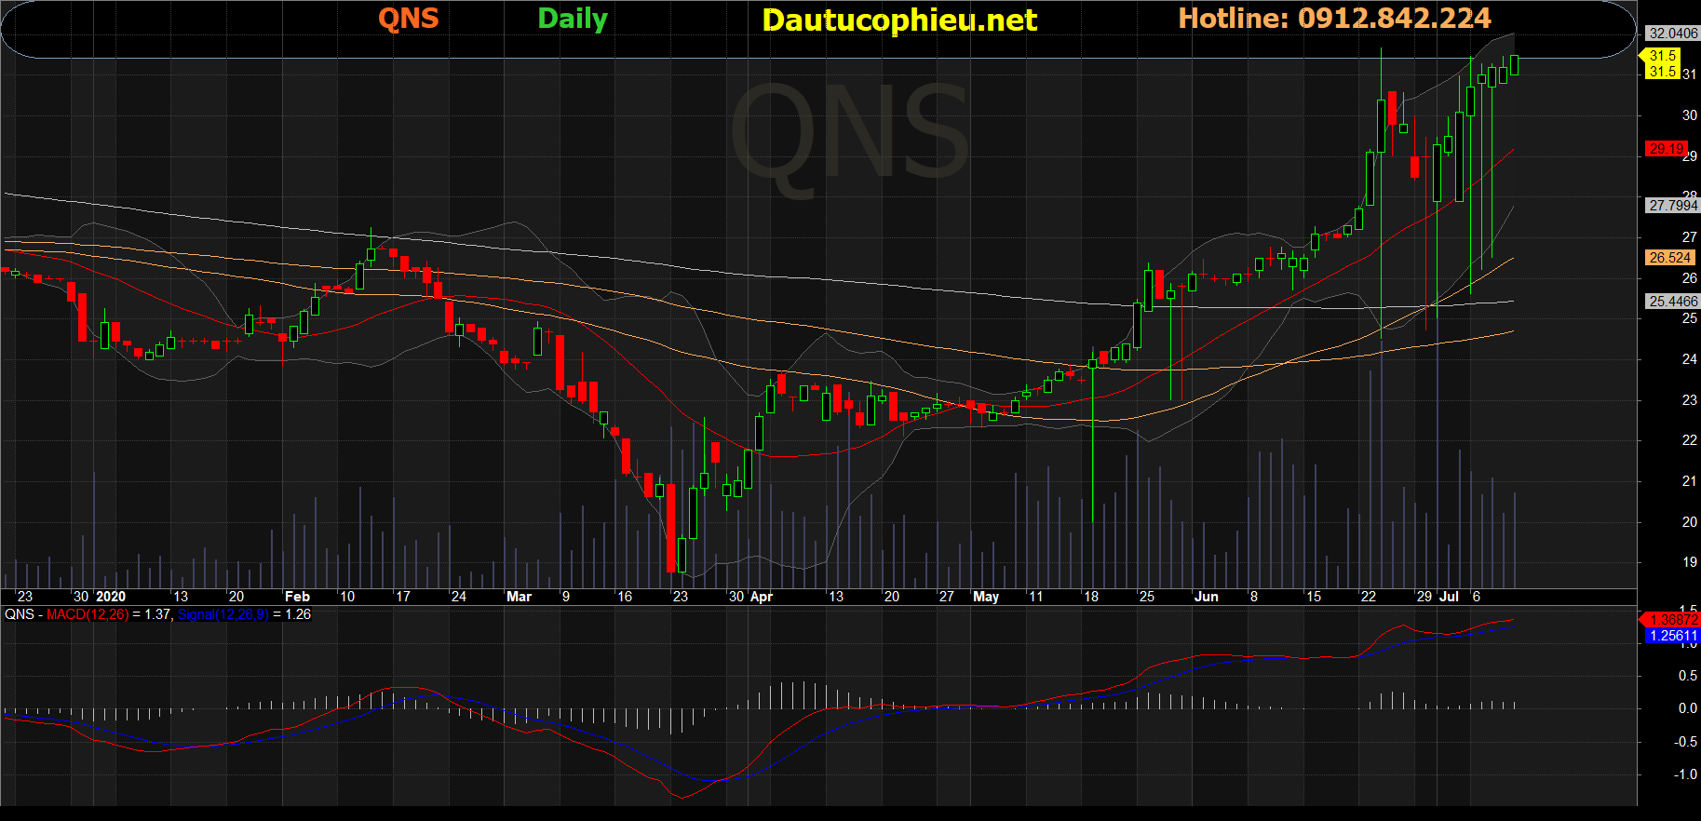Click the QNS ticker title

click(x=408, y=19)
